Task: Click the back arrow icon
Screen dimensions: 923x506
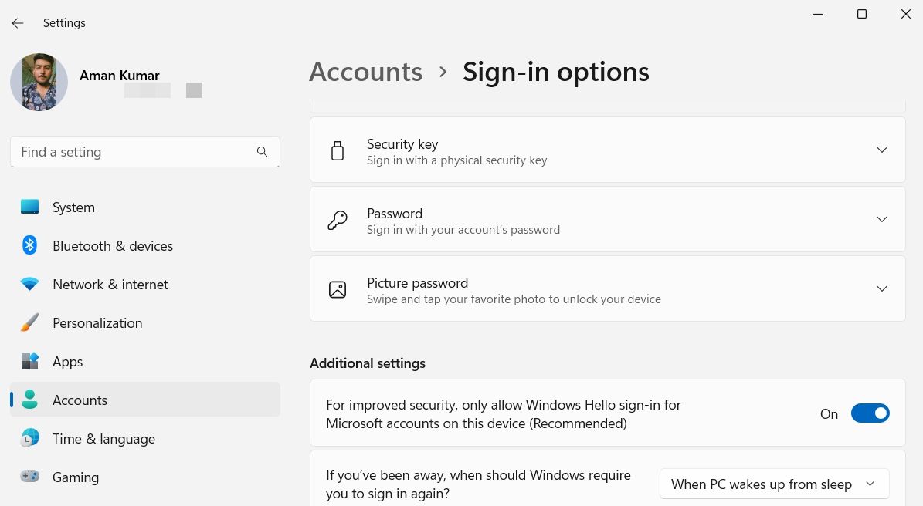Action: (18, 23)
